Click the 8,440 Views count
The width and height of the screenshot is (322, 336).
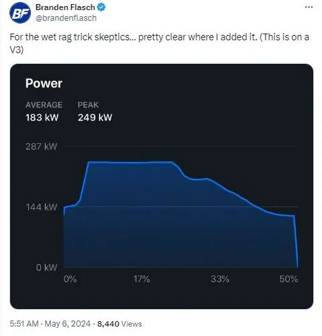pyautogui.click(x=120, y=324)
